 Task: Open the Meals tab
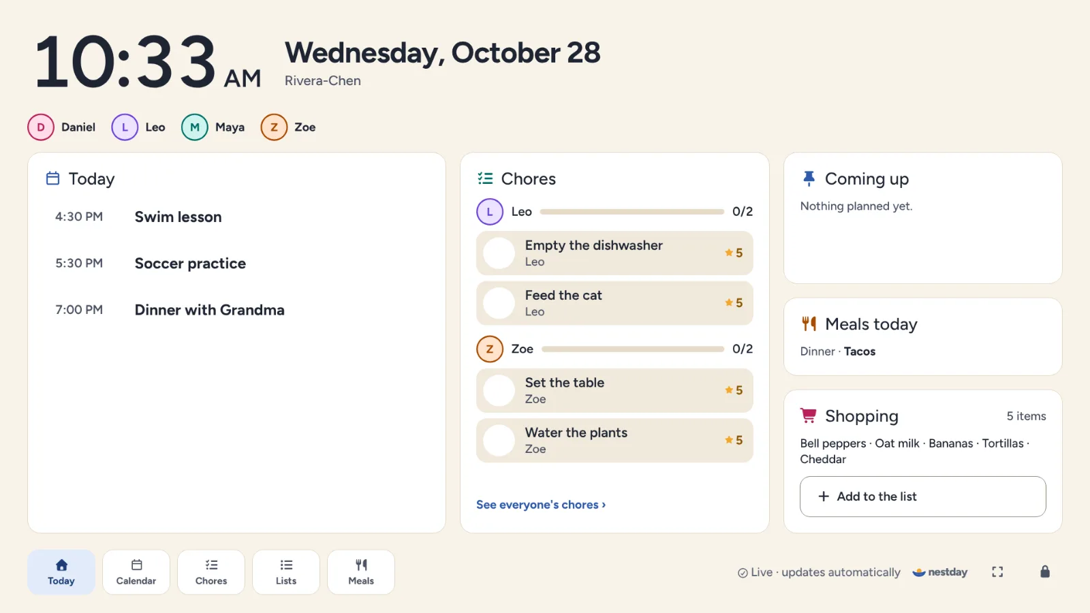pyautogui.click(x=361, y=572)
